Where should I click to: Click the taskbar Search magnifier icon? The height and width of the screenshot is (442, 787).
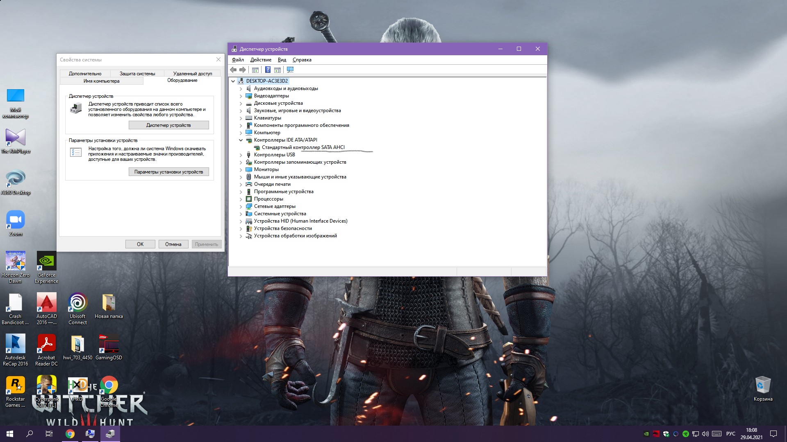(30, 434)
